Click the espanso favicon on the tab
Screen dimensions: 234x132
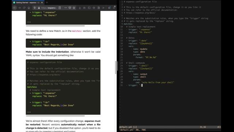(x=14, y=3)
